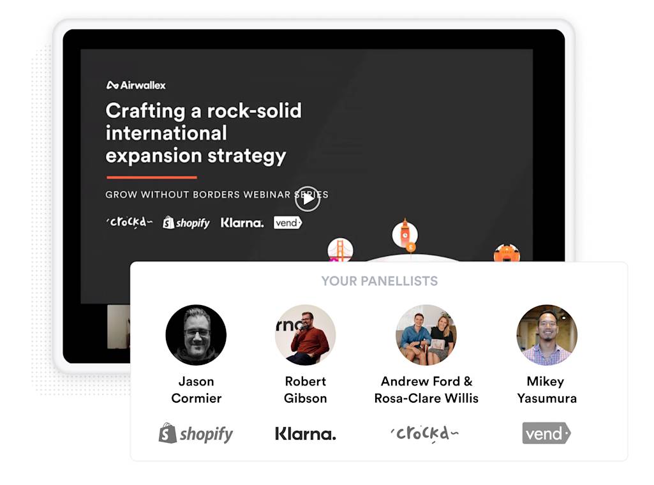Click Jason Cormier's profile photo
The width and height of the screenshot is (654, 485).
pyautogui.click(x=196, y=335)
